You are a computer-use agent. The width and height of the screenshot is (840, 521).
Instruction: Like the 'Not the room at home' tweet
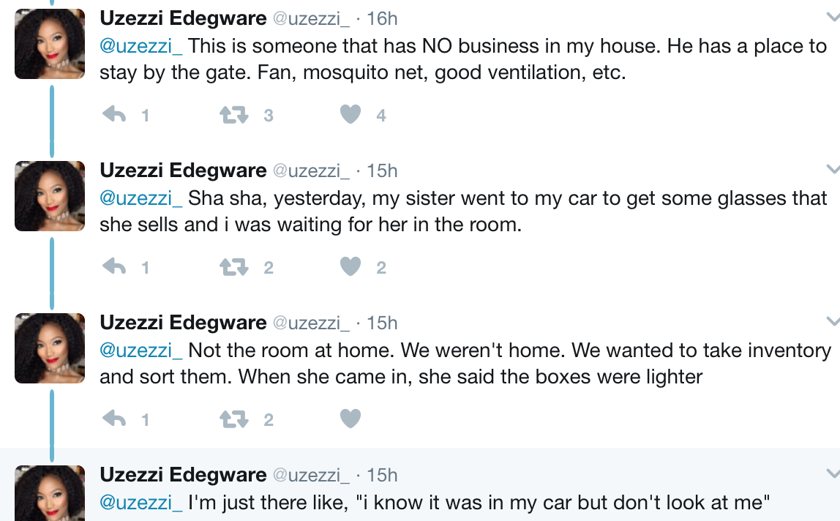pyautogui.click(x=351, y=419)
